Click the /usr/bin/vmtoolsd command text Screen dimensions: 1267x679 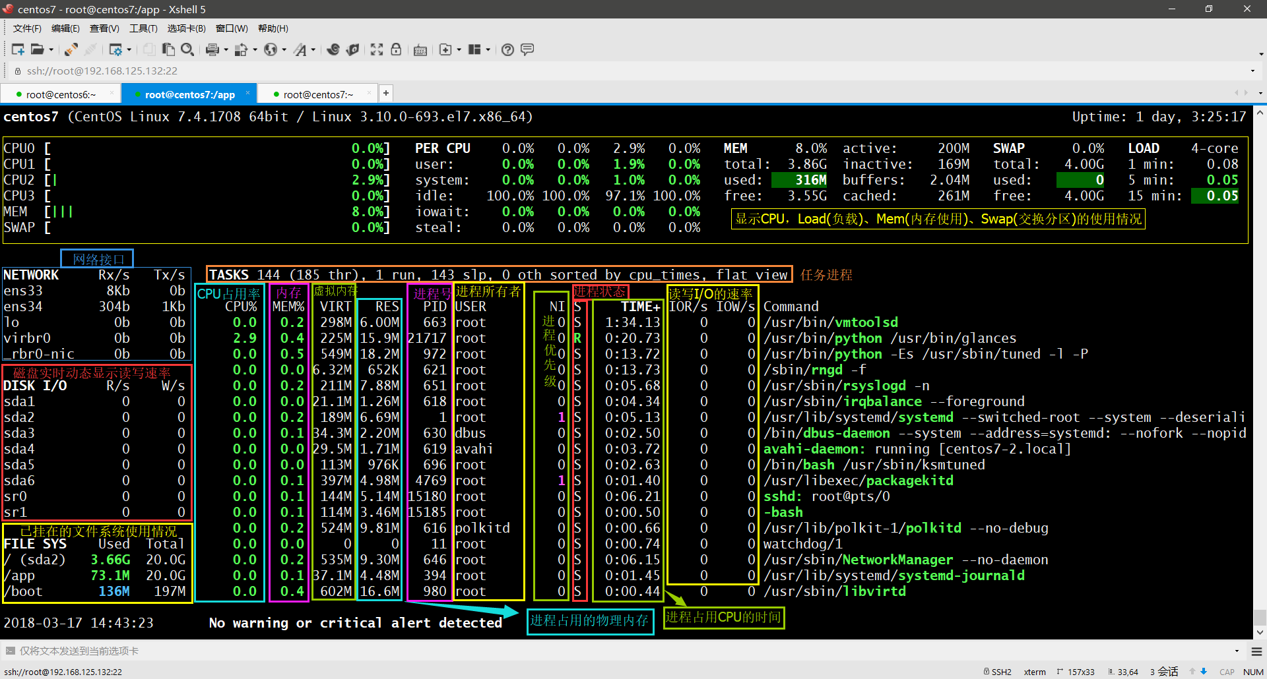tap(831, 322)
